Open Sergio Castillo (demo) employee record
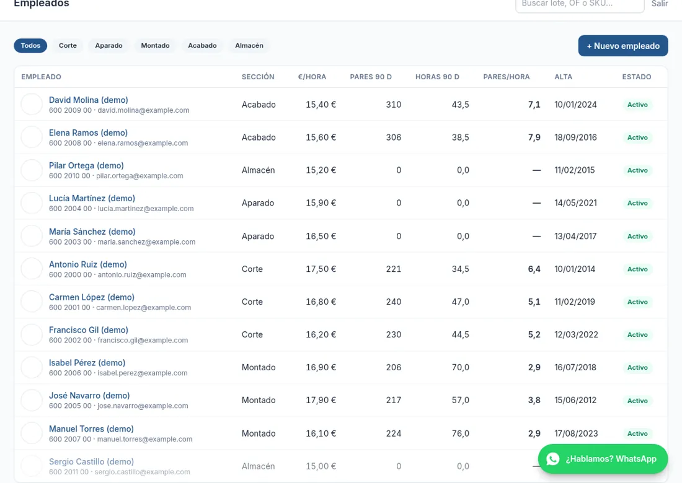682x483 pixels. click(91, 462)
